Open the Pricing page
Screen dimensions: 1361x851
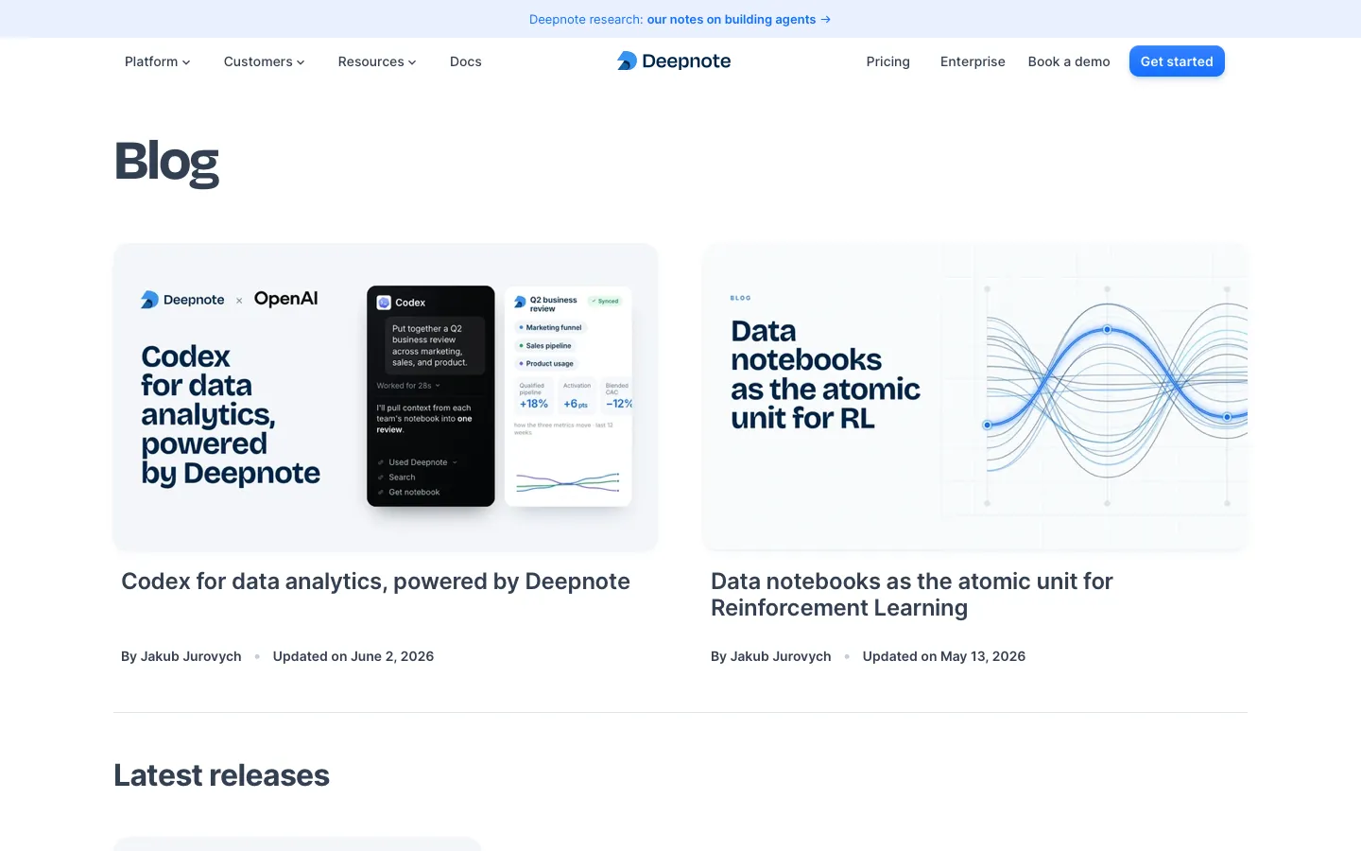[x=888, y=61]
